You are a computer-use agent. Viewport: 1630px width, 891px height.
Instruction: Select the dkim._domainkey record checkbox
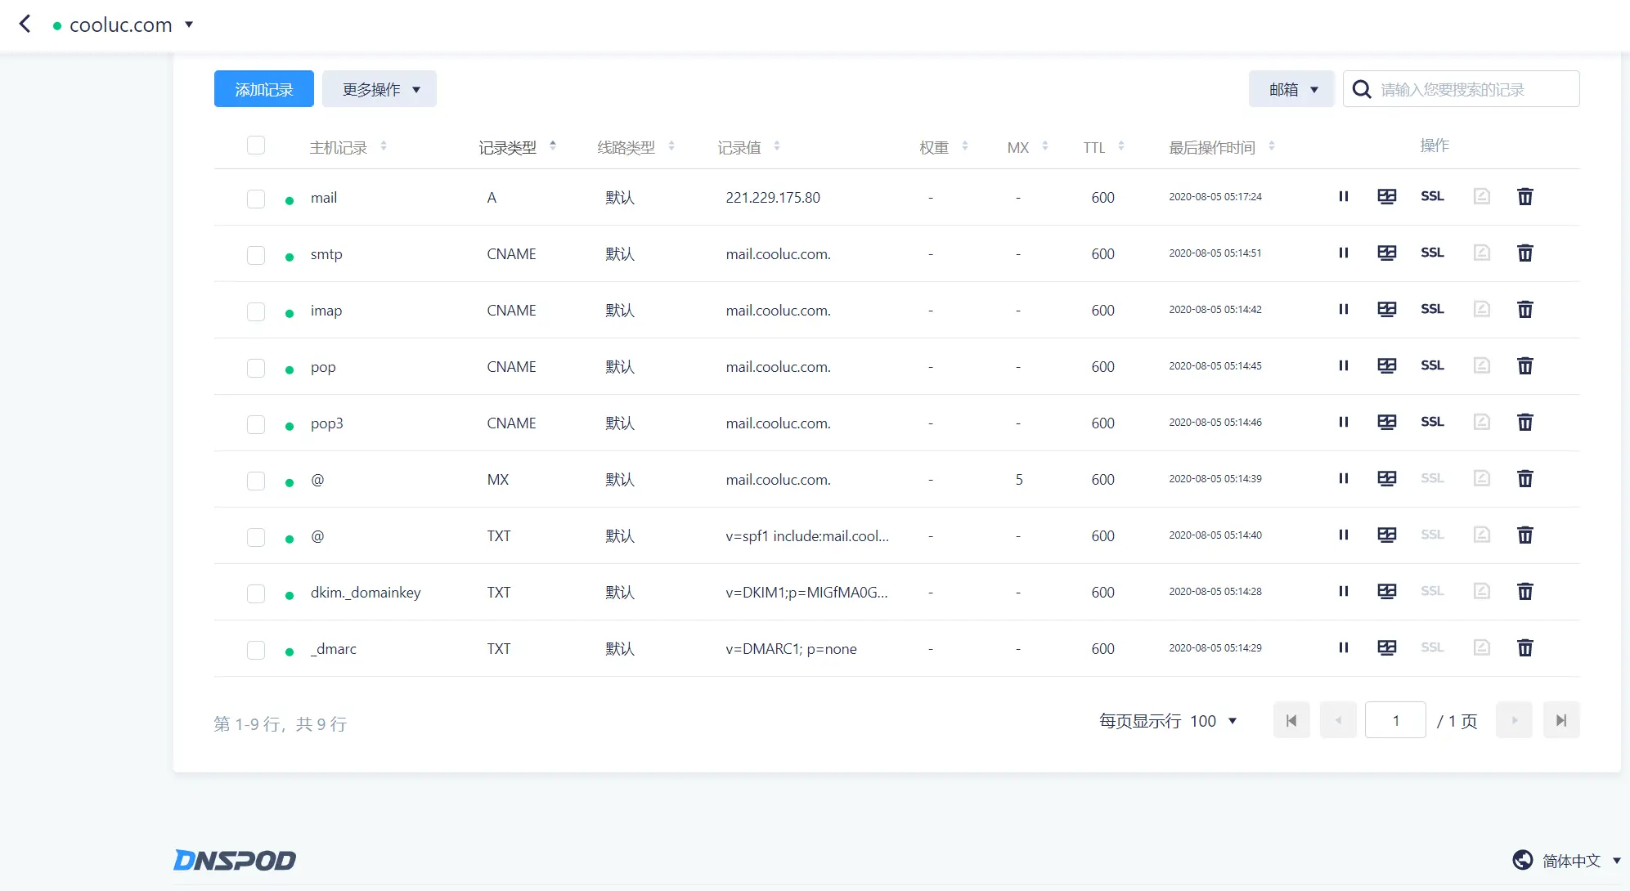(256, 593)
